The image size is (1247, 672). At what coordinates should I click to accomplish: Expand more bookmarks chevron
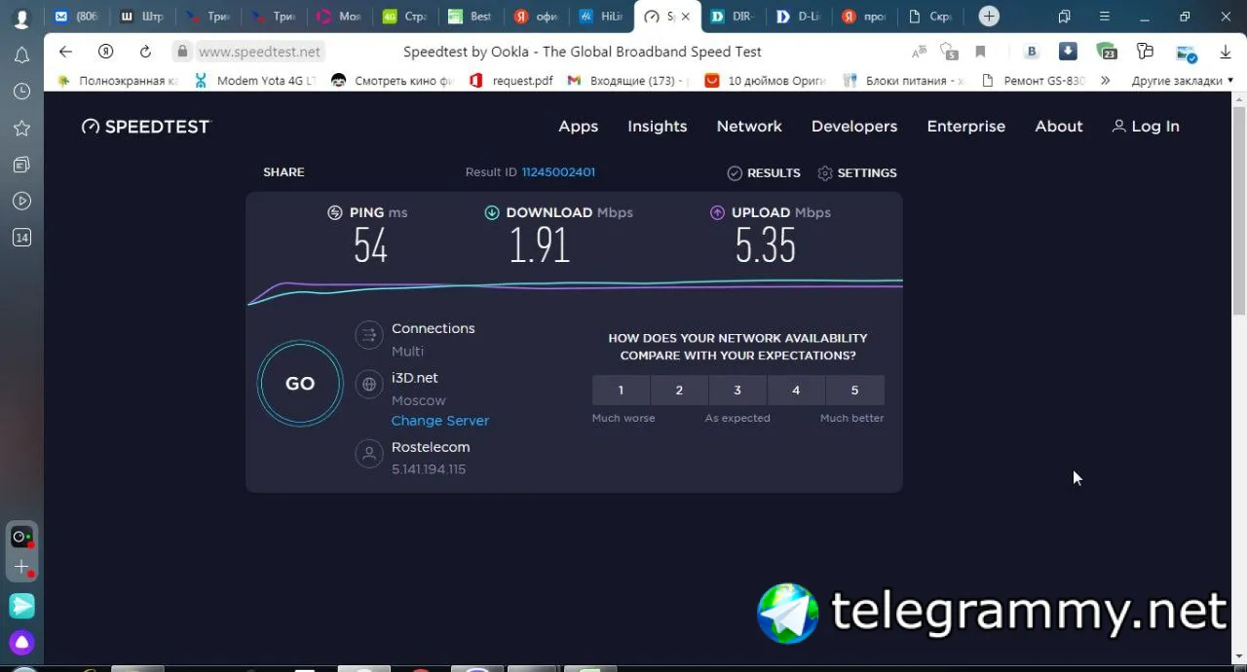coord(1105,81)
